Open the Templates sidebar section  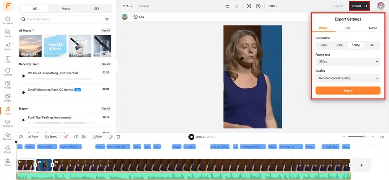point(7,20)
